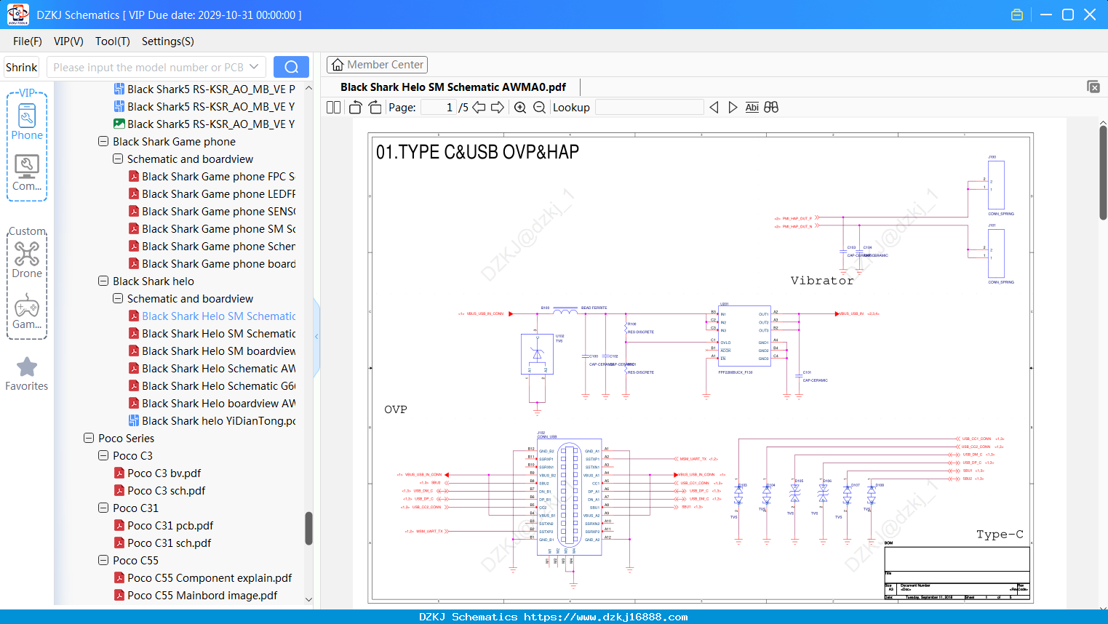Image resolution: width=1108 pixels, height=624 pixels.
Task: Open Poco C31 pcb.pdf
Action: pos(164,526)
